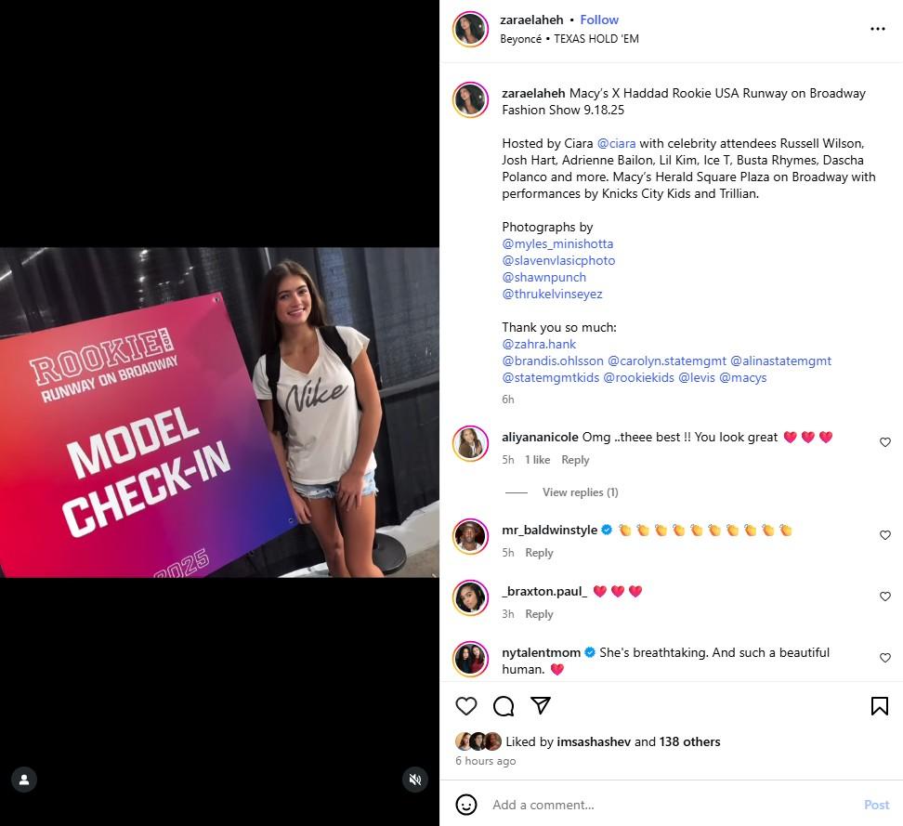This screenshot has width=903, height=826.
Task: Like aliyananicole's comment
Action: click(885, 441)
